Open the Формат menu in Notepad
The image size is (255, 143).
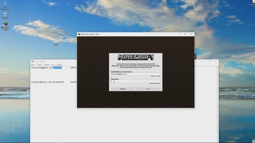(47, 65)
